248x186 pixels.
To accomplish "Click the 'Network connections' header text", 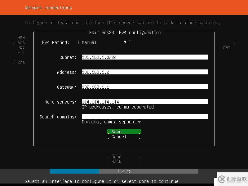I will 48,8.
